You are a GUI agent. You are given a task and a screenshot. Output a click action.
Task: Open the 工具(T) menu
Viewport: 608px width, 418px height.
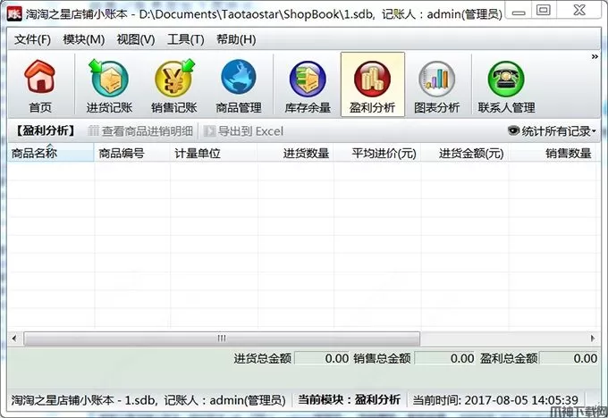point(185,39)
